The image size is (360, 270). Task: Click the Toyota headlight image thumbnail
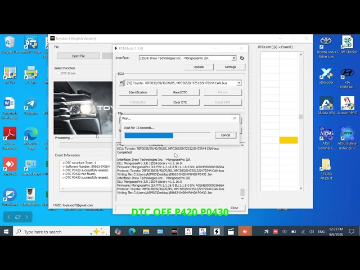83,108
